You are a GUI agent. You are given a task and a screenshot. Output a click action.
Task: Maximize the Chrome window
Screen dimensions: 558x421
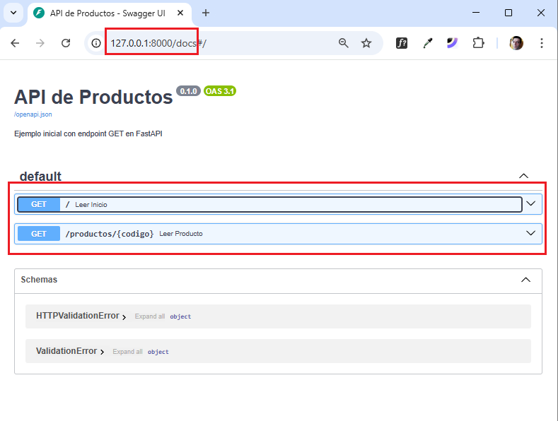coord(508,13)
